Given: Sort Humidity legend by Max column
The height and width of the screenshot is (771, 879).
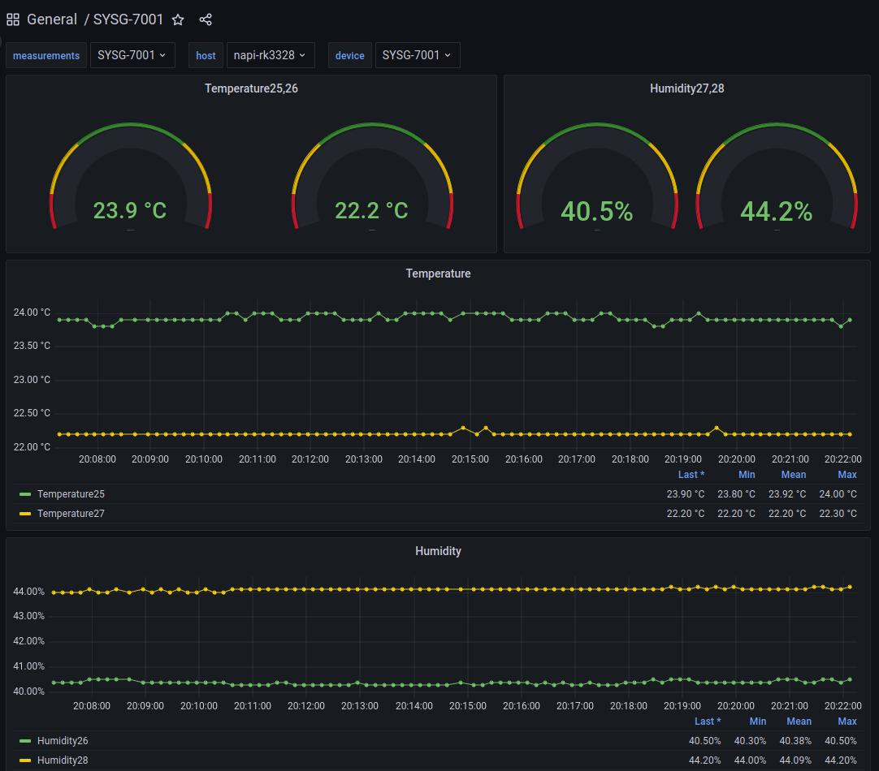Looking at the screenshot, I should [847, 721].
